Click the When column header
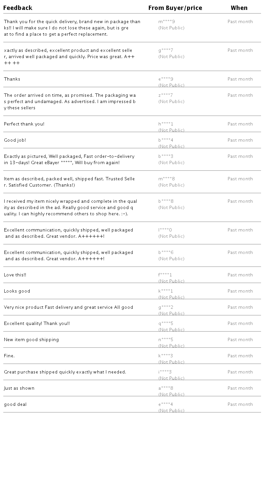Screen dimensions: 264x498 (x=239, y=8)
